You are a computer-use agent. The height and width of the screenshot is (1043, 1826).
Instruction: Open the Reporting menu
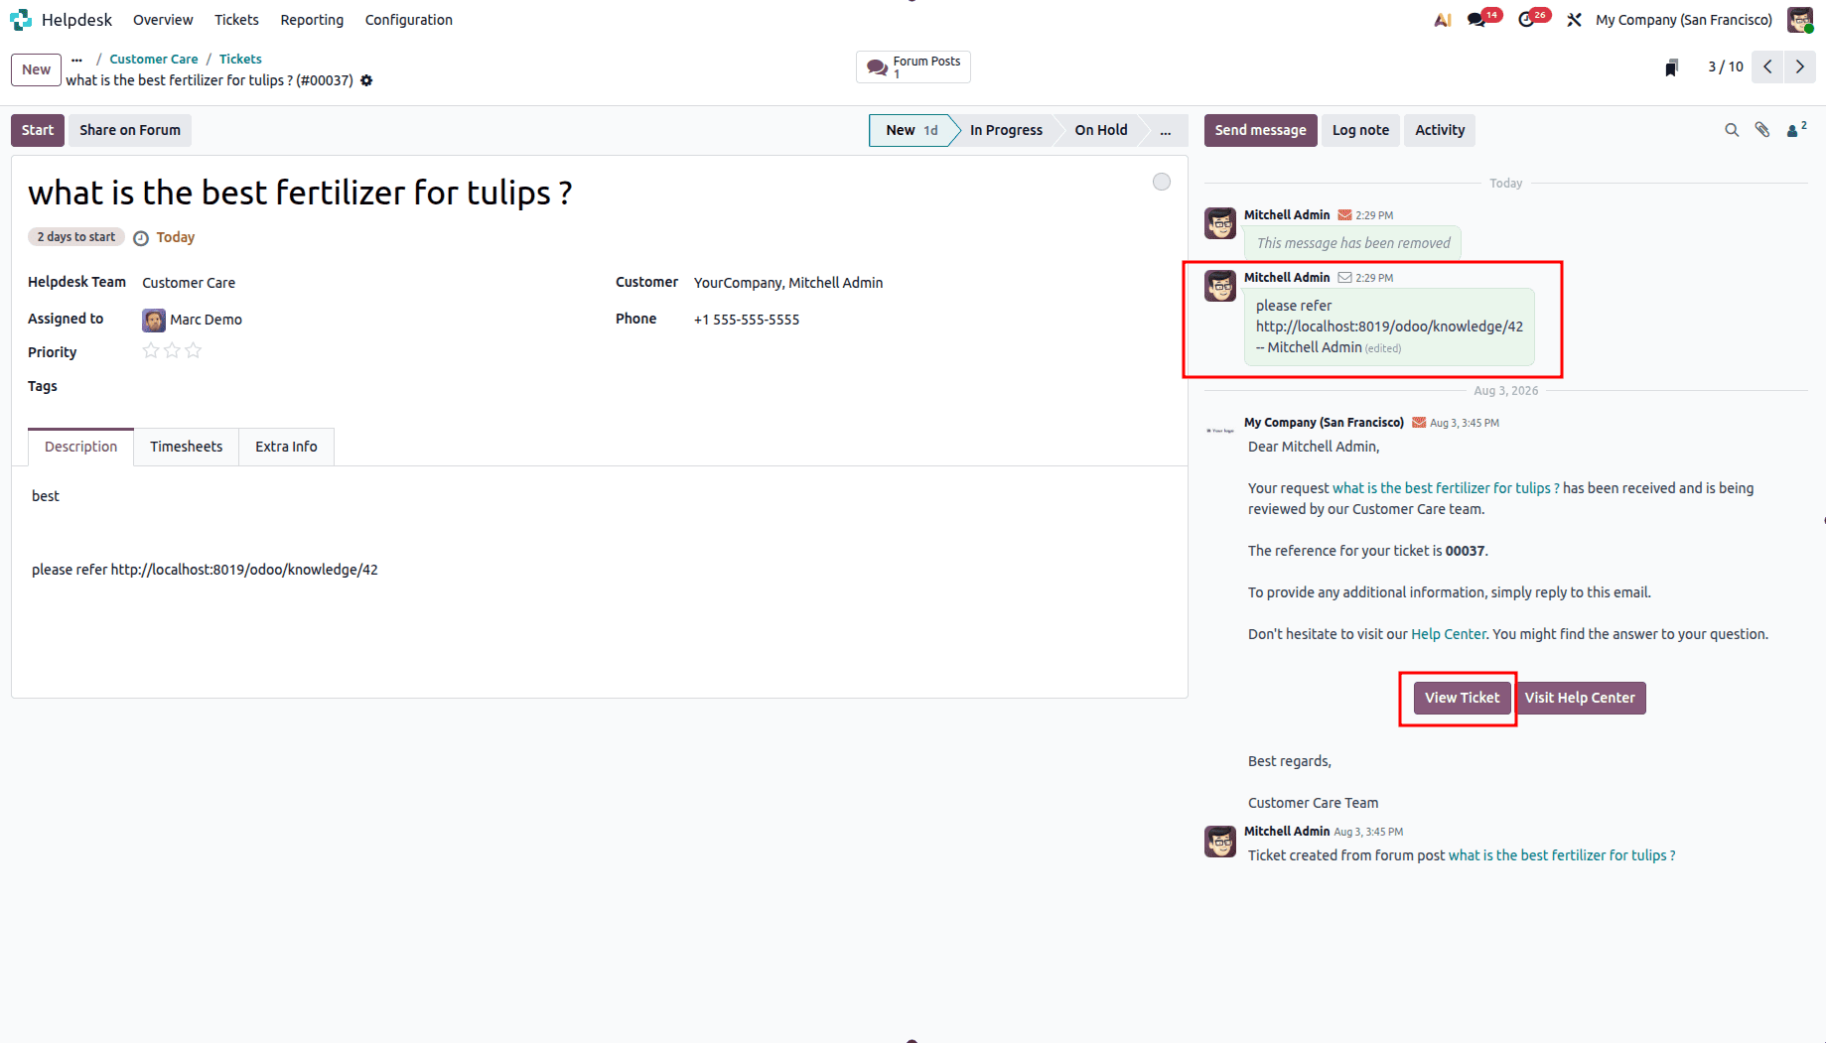tap(312, 20)
